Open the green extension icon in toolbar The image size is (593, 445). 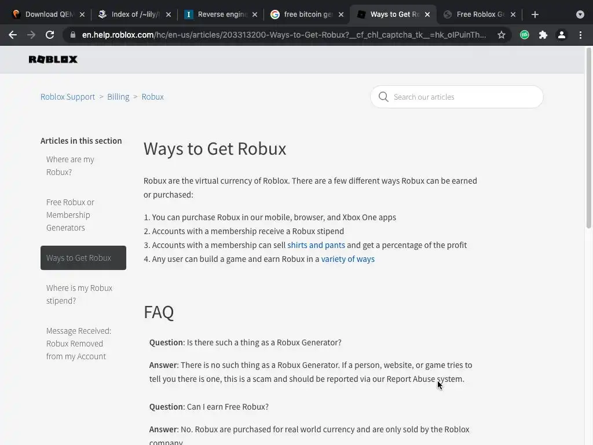click(x=525, y=35)
